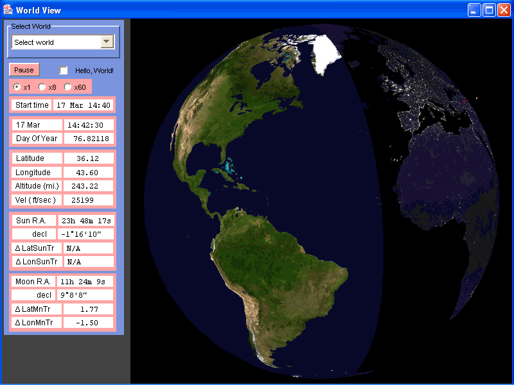Set speed to x60 radio button
This screenshot has width=514, height=385.
tap(67, 87)
